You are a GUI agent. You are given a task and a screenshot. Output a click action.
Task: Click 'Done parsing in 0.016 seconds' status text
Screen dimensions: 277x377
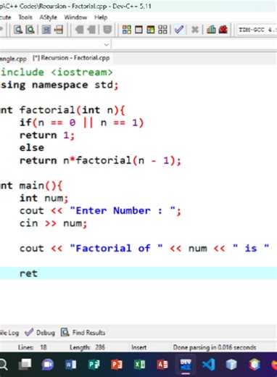click(215, 347)
